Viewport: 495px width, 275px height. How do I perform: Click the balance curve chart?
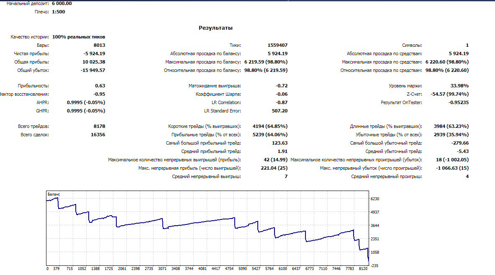[208, 228]
